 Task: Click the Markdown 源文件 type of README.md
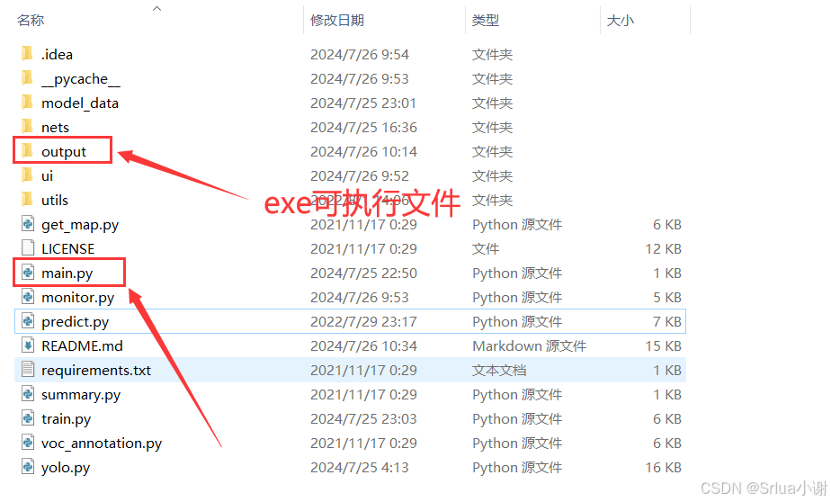[x=530, y=346]
